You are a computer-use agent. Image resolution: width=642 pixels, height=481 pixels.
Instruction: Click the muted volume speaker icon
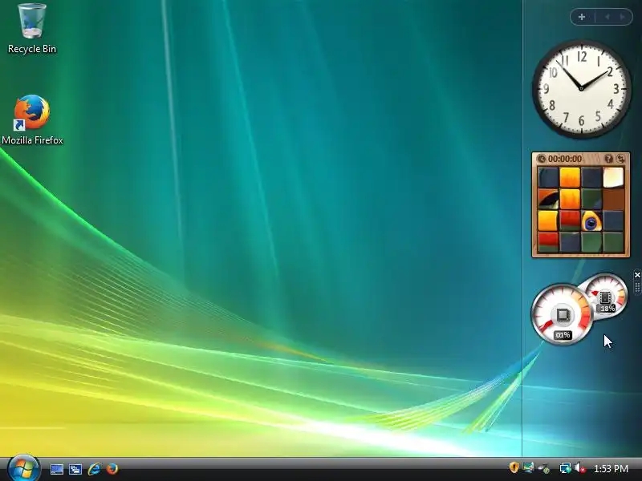[x=579, y=467]
